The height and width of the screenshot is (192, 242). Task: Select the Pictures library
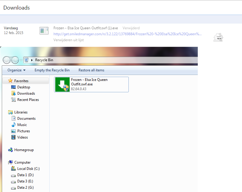click(23, 131)
